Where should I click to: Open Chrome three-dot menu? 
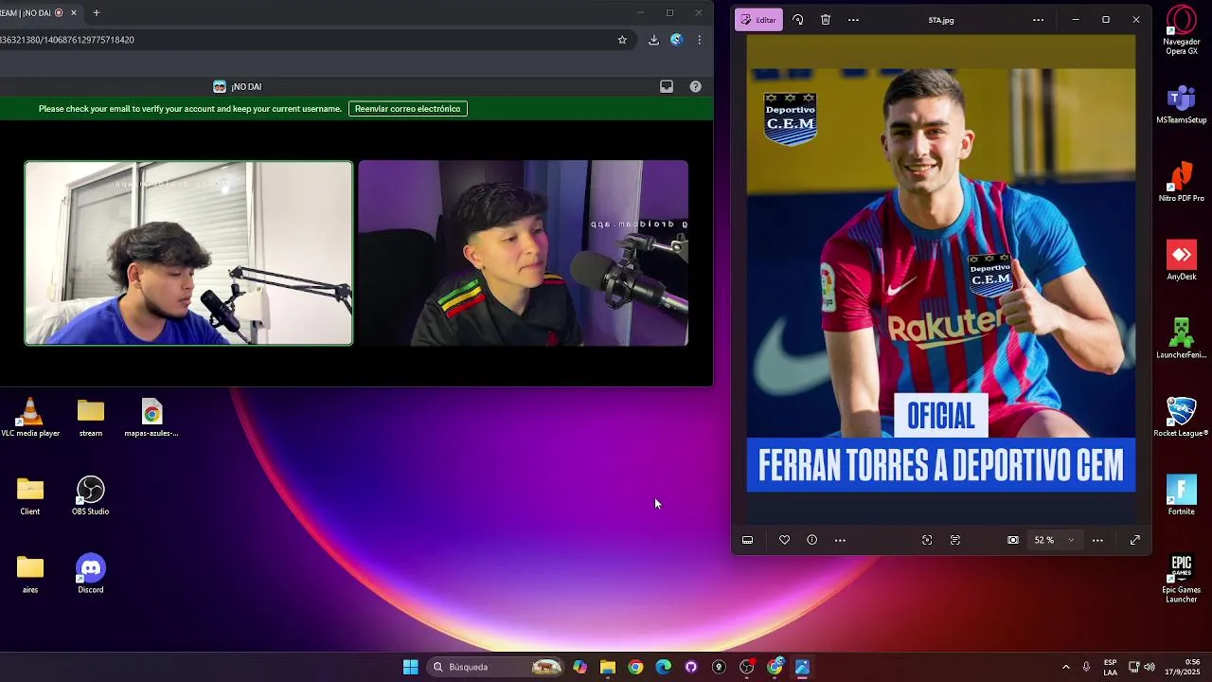pyautogui.click(x=699, y=40)
